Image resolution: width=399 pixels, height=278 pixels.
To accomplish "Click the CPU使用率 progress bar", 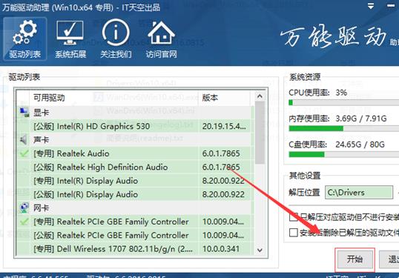I will [x=344, y=102].
